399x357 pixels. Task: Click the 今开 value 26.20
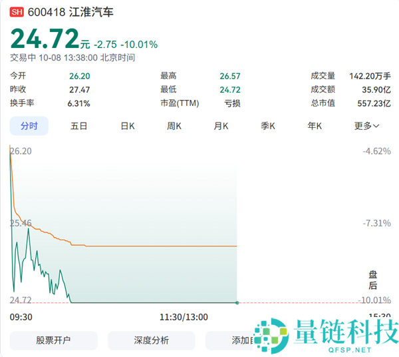[x=80, y=76]
